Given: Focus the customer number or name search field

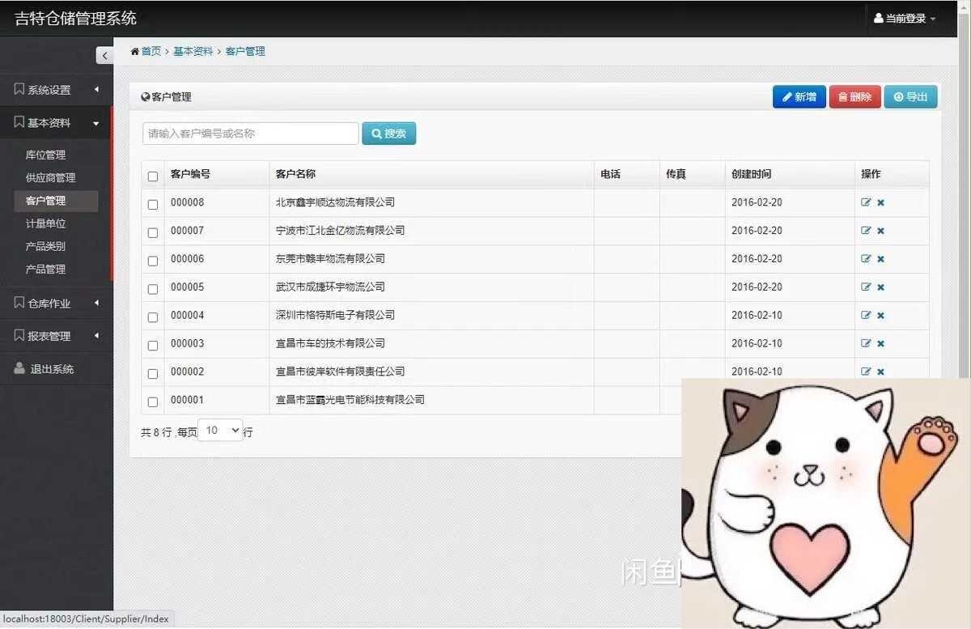Looking at the screenshot, I should (250, 134).
